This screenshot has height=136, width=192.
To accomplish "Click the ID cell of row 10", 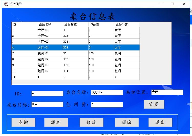I will point(24,71).
